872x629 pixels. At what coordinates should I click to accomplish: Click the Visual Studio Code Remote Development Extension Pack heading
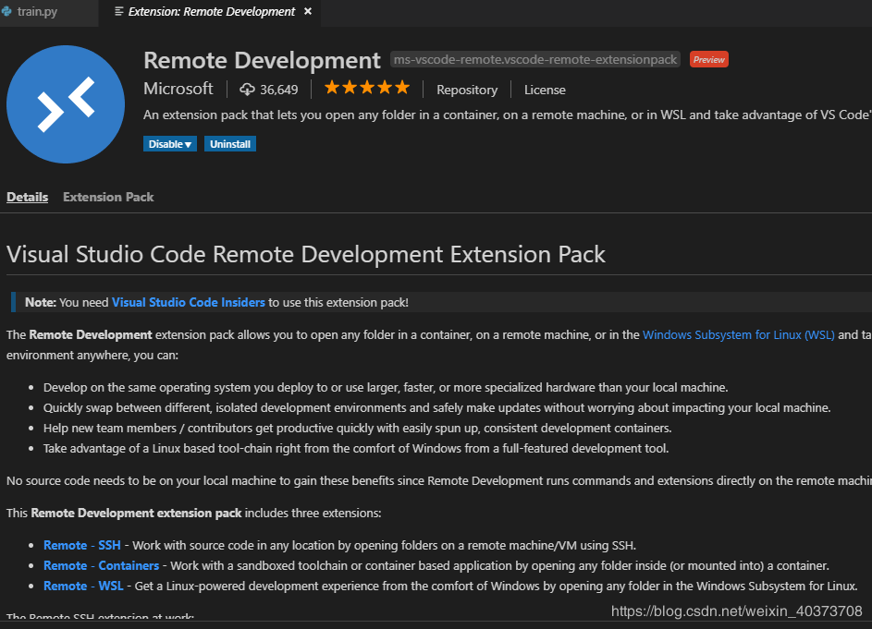click(306, 255)
